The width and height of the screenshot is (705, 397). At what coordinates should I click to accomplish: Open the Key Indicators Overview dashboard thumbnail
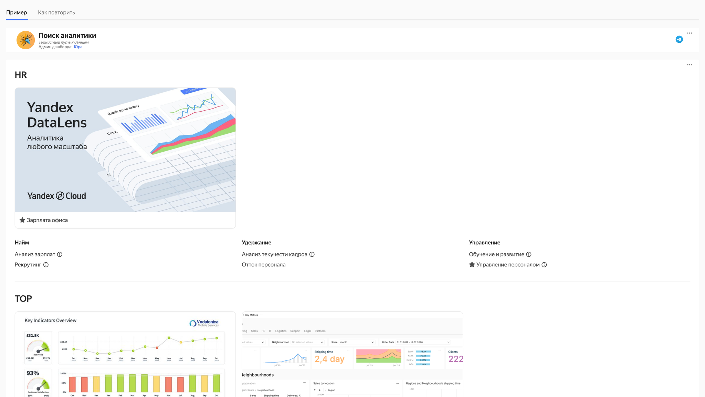pos(125,354)
